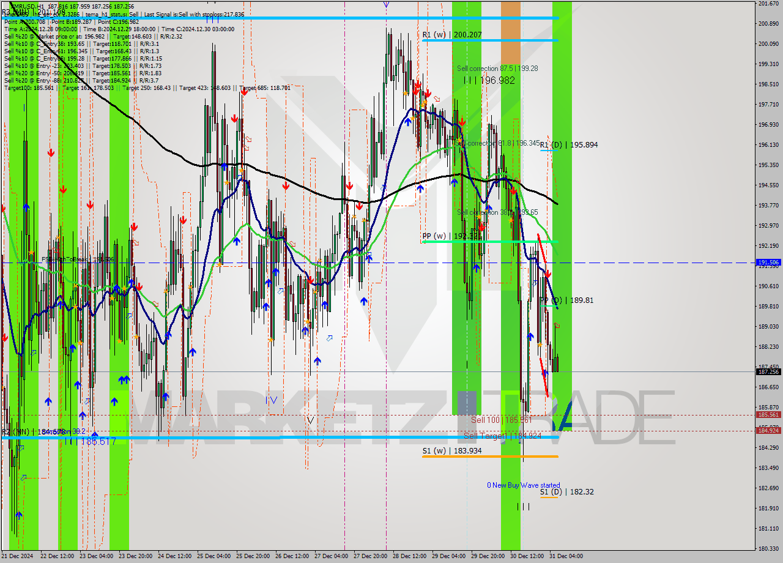The height and width of the screenshot is (563, 783).
Task: Click the '0 New Buy Wave started' annotation
Action: pos(523,485)
